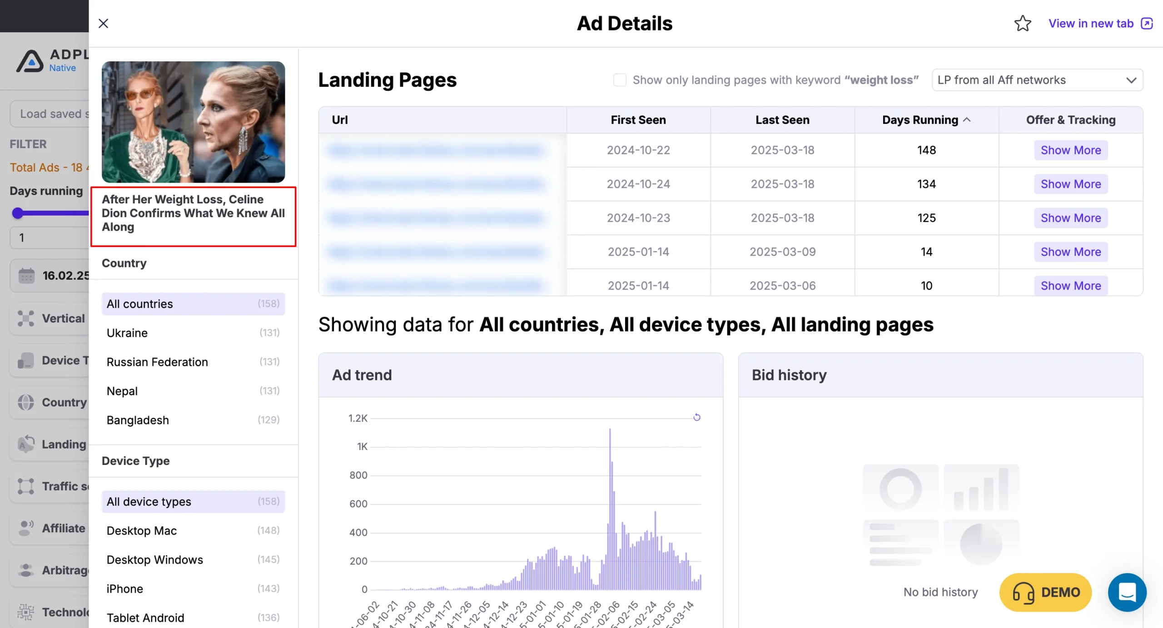Click Show More for the 148 days row
Viewport: 1163px width, 628px height.
pos(1071,150)
